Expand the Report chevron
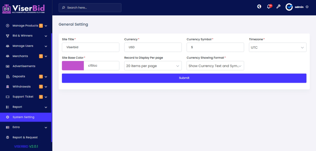 coord(46,107)
